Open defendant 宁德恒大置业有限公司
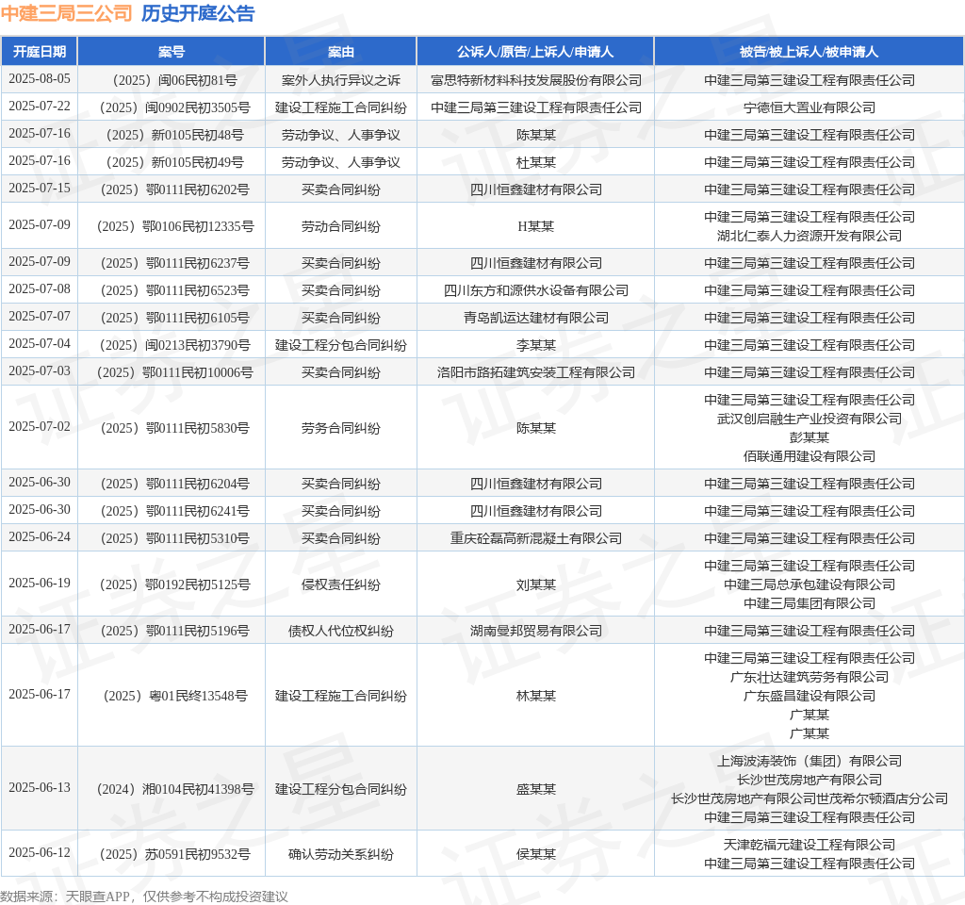 pyautogui.click(x=809, y=107)
